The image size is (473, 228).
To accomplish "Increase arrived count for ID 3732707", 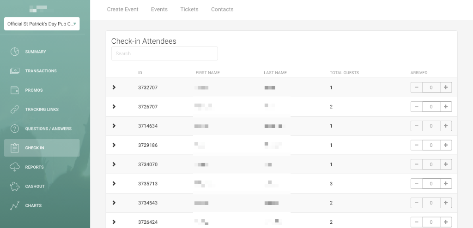I will coord(446,88).
